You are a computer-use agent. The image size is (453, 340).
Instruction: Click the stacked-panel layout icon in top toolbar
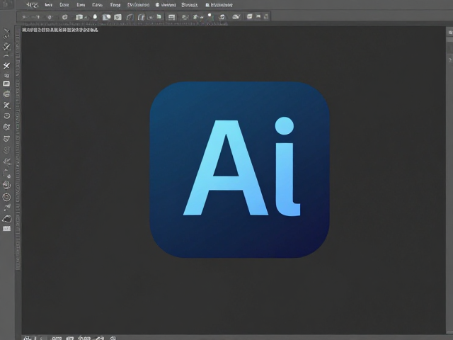(171, 17)
